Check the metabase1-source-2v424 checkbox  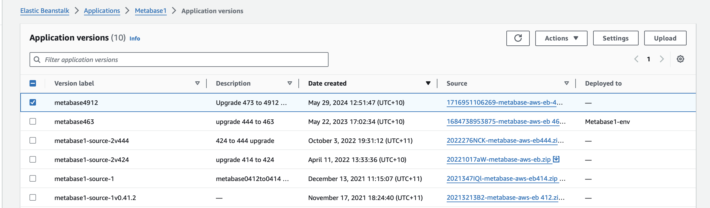pyautogui.click(x=33, y=159)
